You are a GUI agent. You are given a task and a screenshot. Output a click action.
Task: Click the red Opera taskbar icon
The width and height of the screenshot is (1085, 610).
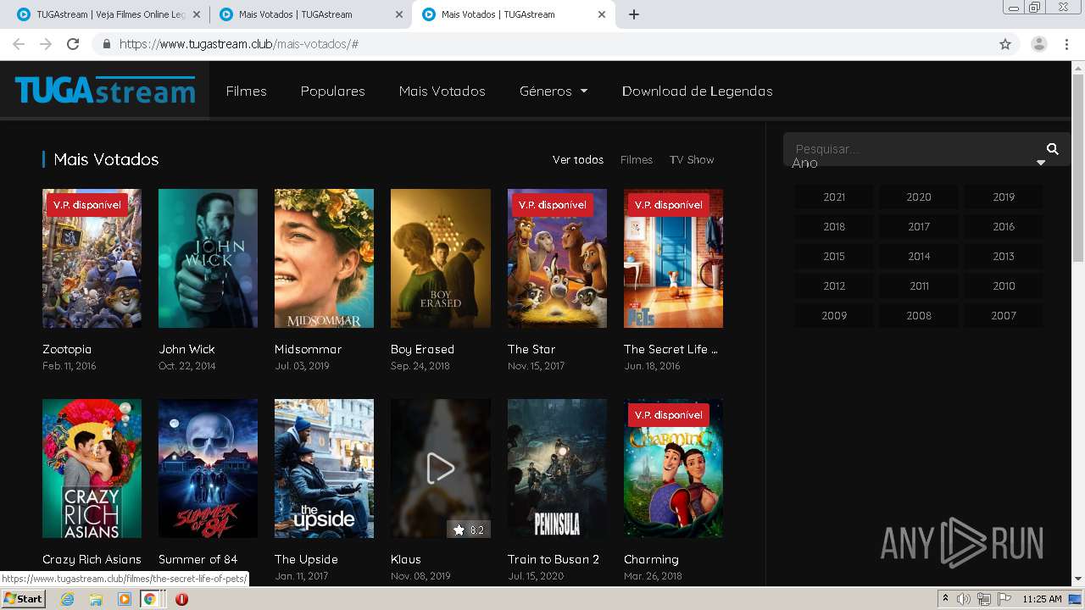[x=181, y=599]
